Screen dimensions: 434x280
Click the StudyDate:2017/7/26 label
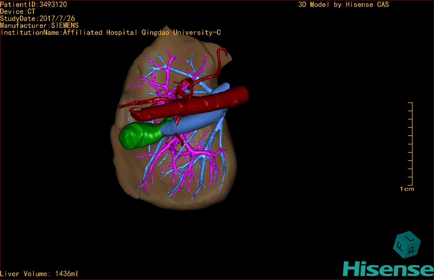(x=37, y=18)
